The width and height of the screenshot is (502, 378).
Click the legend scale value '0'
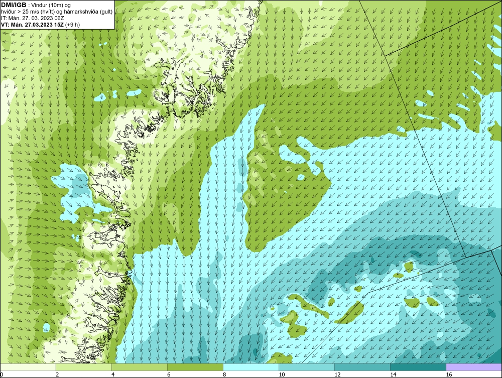pyautogui.click(x=2, y=374)
